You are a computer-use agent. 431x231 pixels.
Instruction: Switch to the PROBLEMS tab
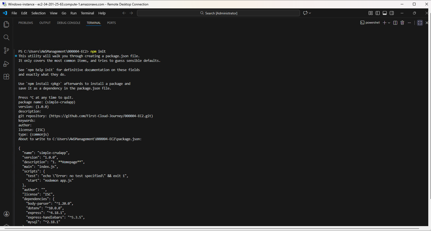point(26,23)
